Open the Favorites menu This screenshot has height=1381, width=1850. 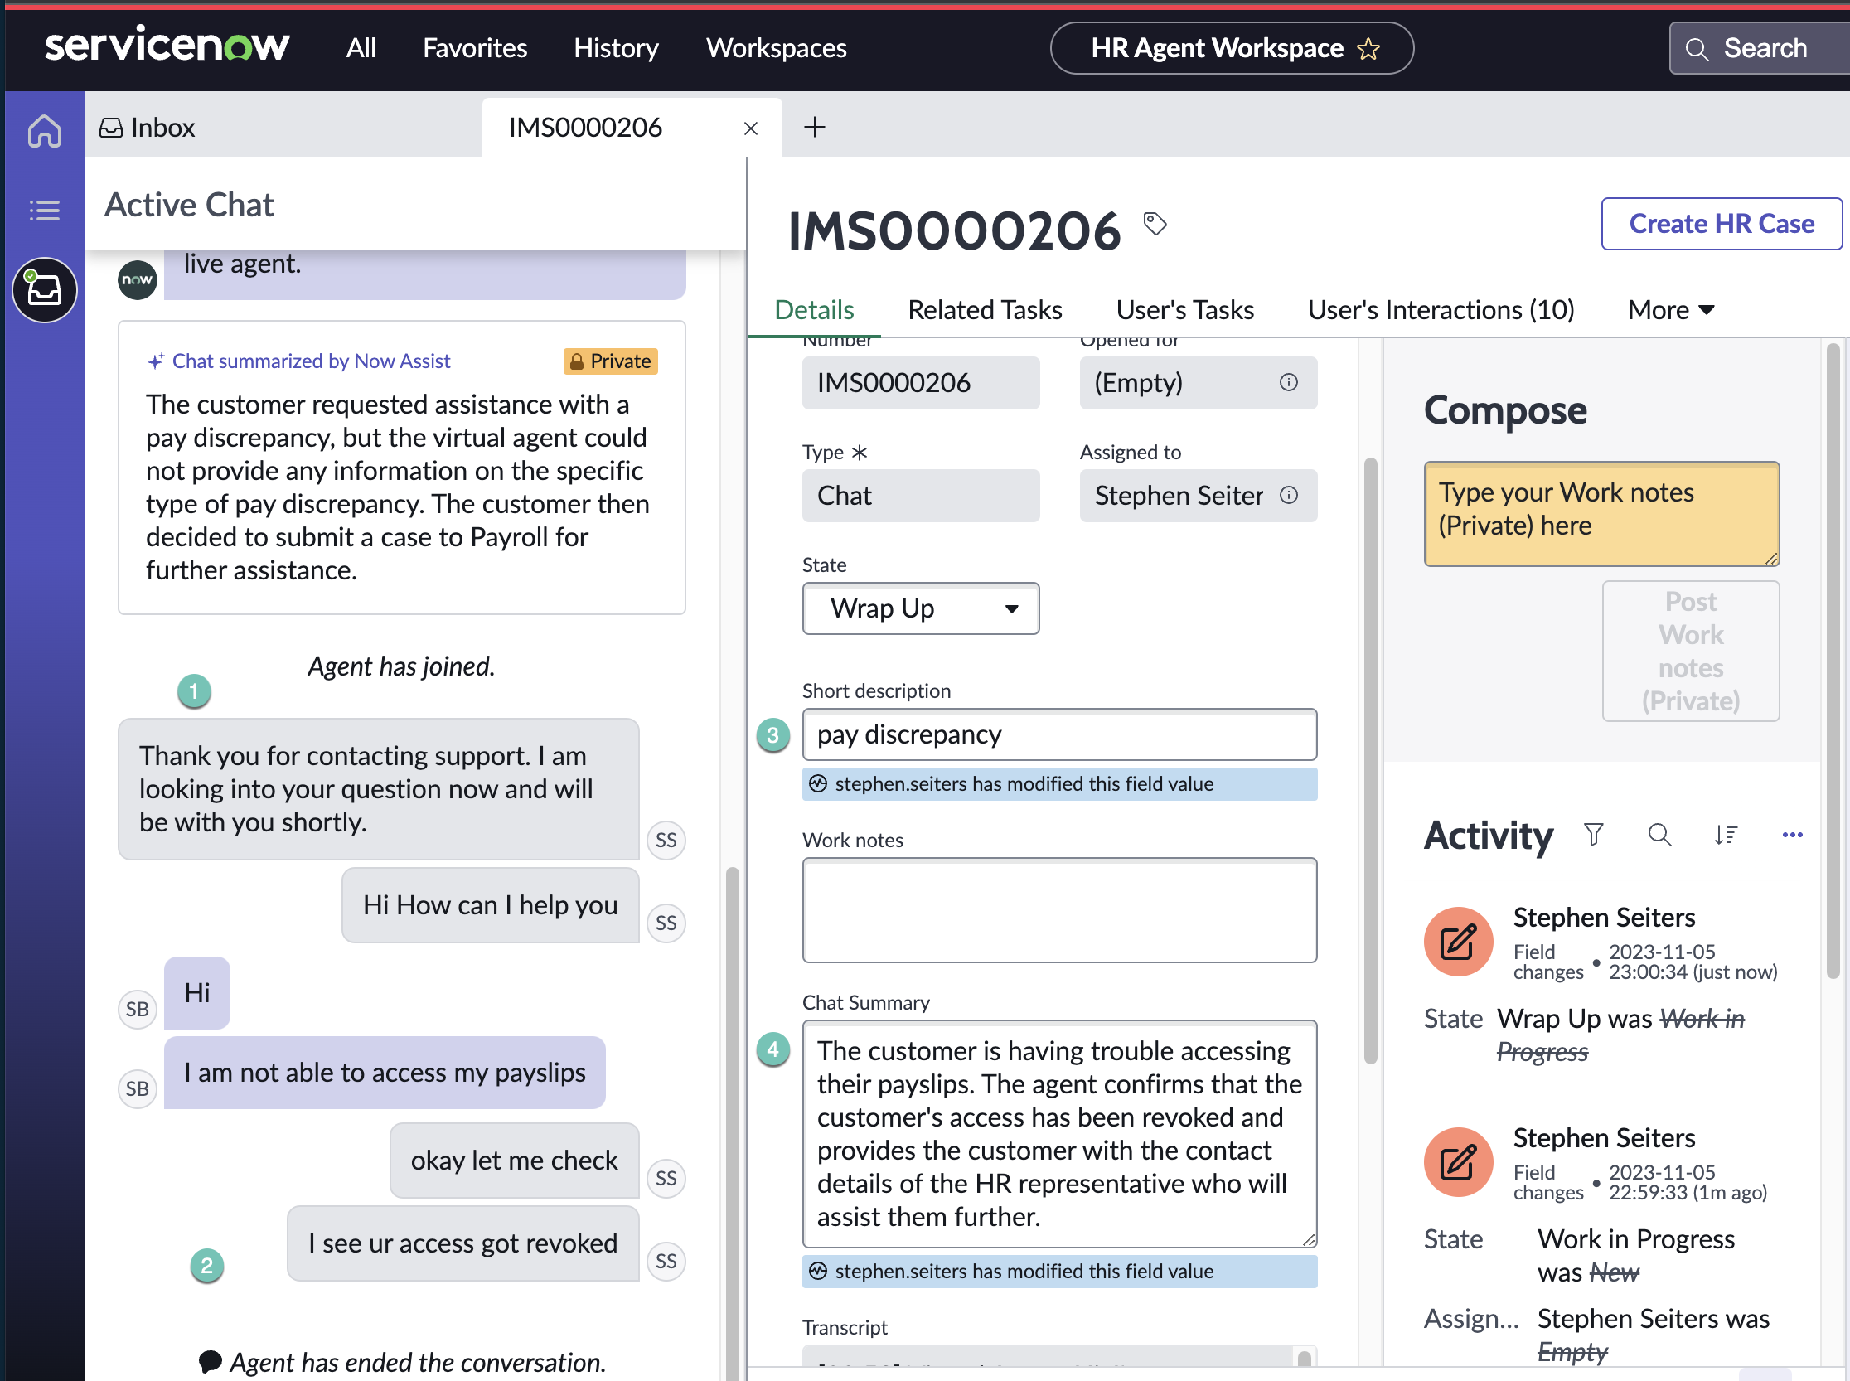click(x=475, y=47)
